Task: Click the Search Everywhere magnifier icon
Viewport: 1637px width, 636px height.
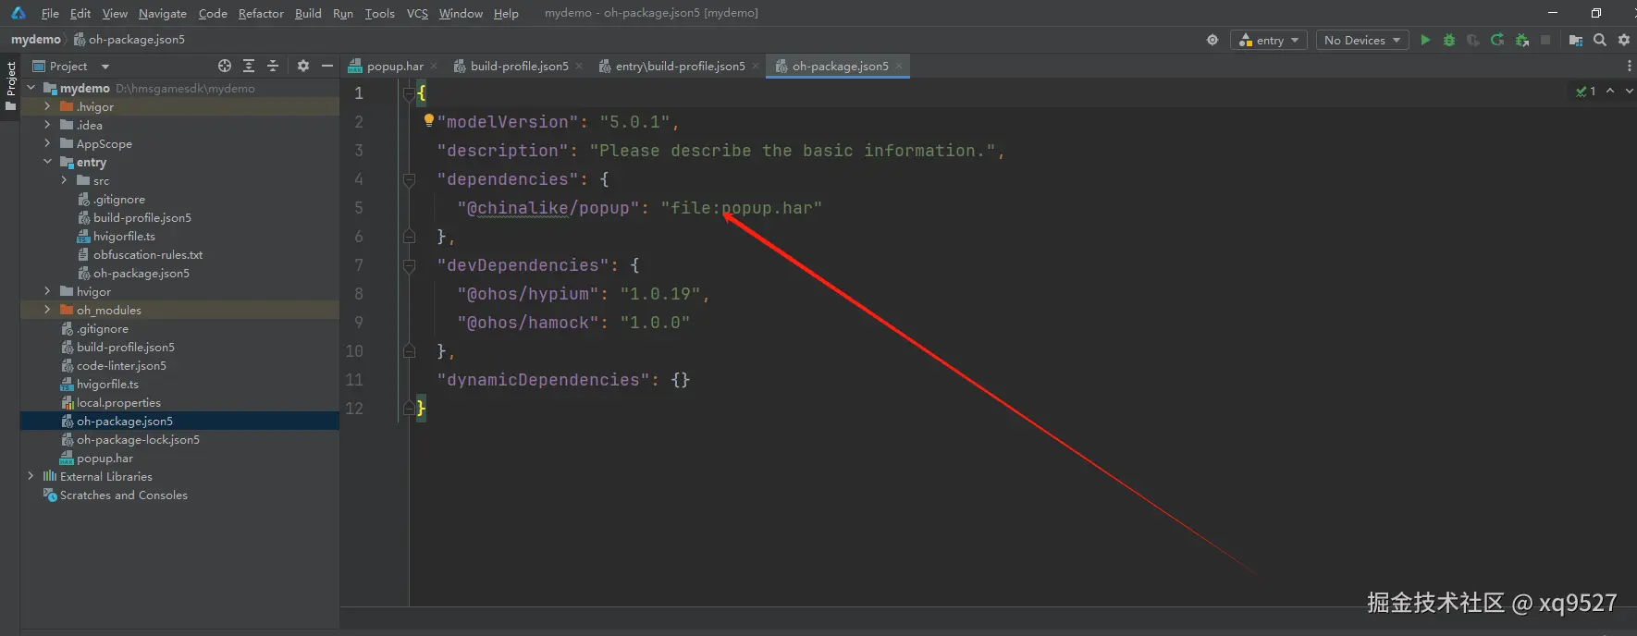Action: pos(1600,40)
